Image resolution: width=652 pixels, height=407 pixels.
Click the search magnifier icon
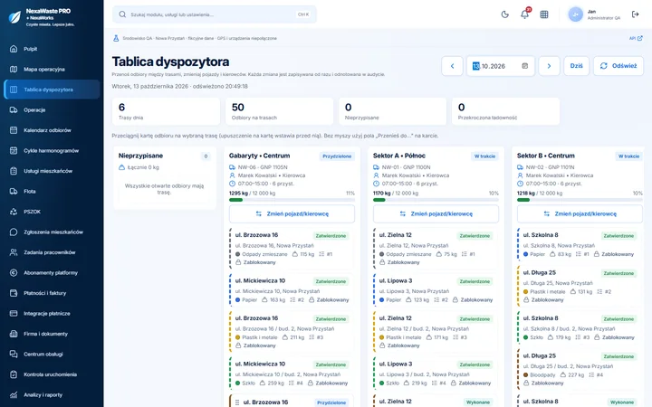click(122, 14)
